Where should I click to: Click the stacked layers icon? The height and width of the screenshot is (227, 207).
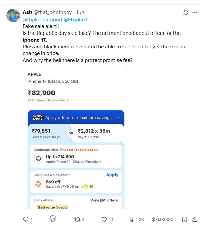52,219
